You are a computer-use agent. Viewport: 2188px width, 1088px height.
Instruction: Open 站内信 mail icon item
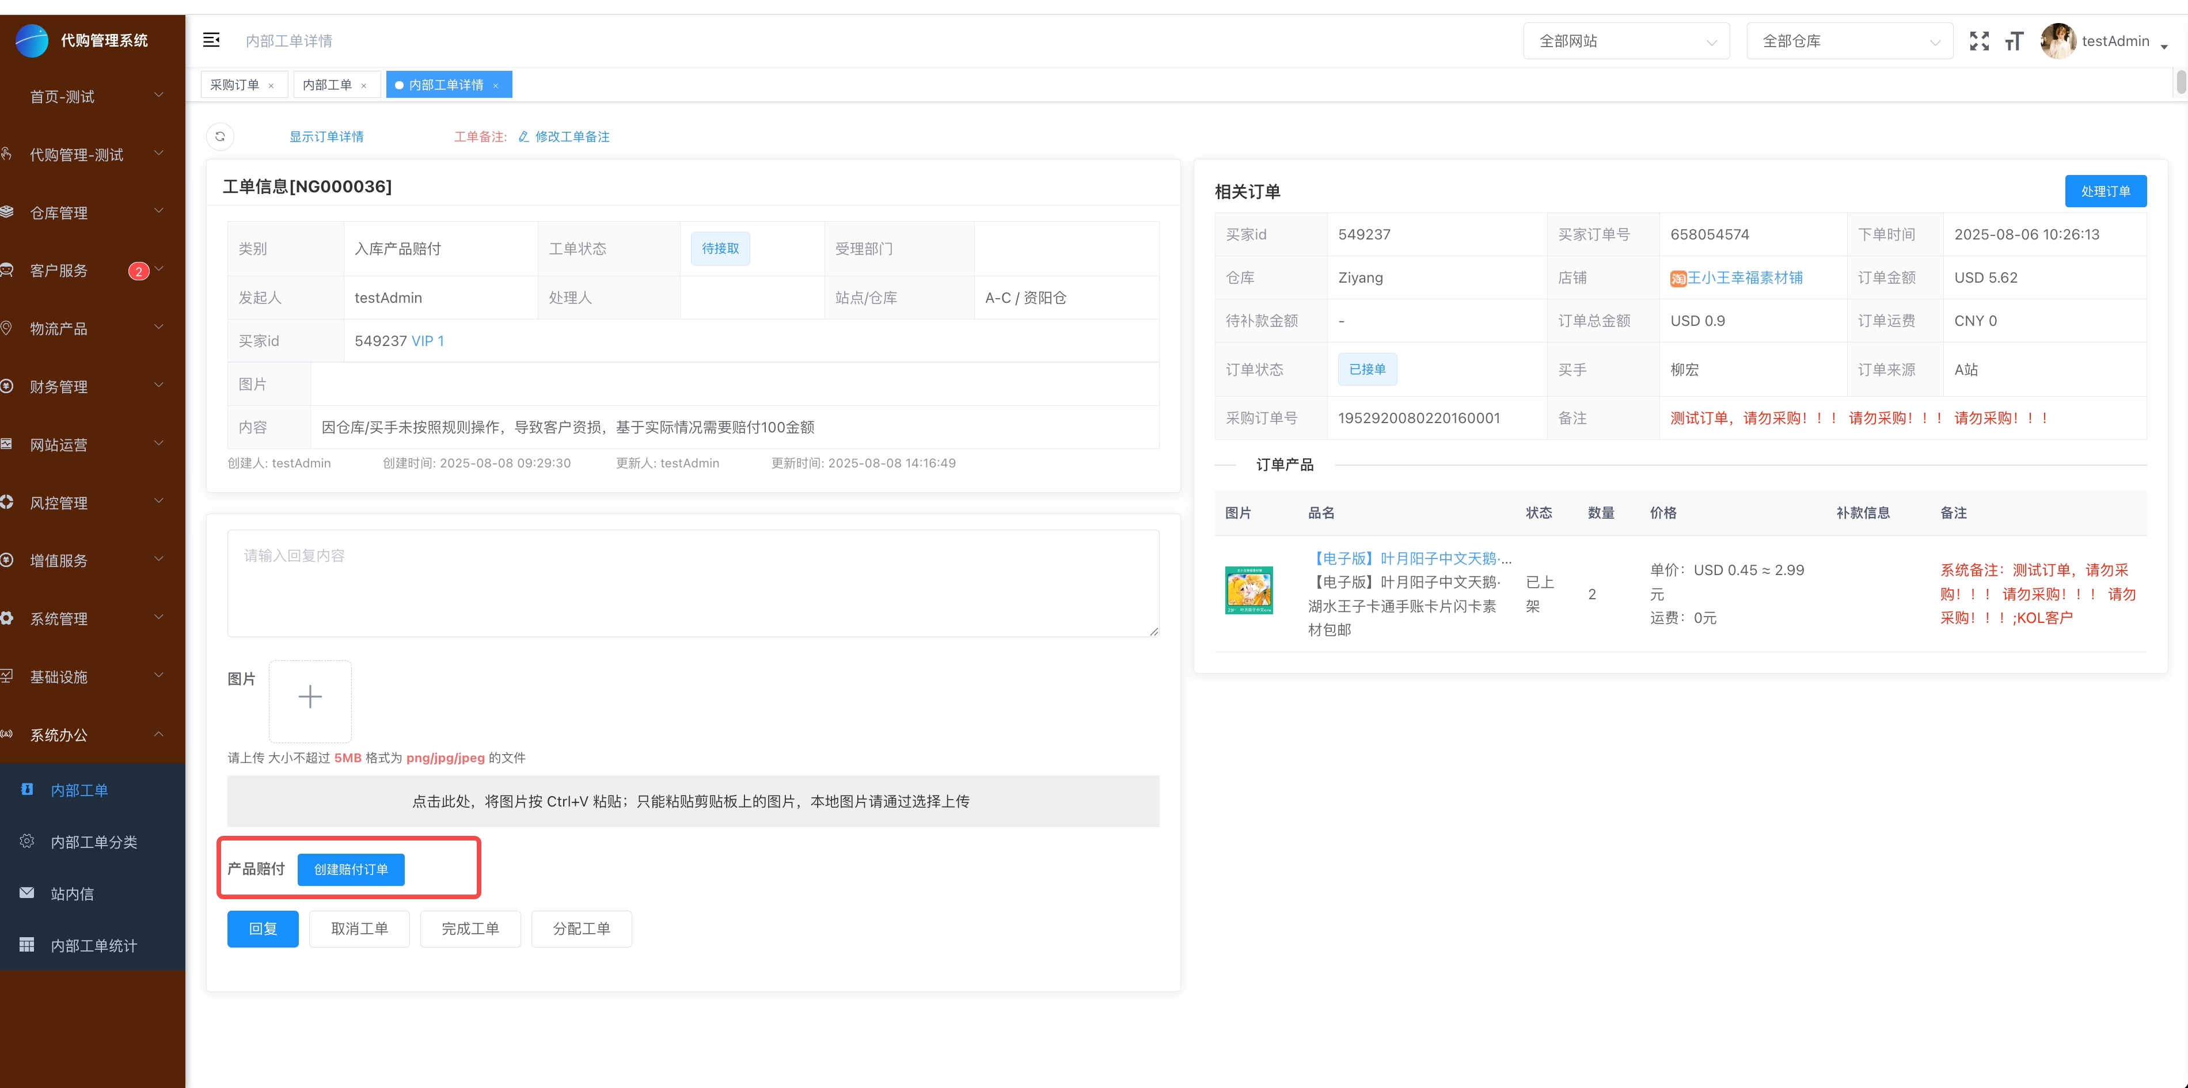72,893
